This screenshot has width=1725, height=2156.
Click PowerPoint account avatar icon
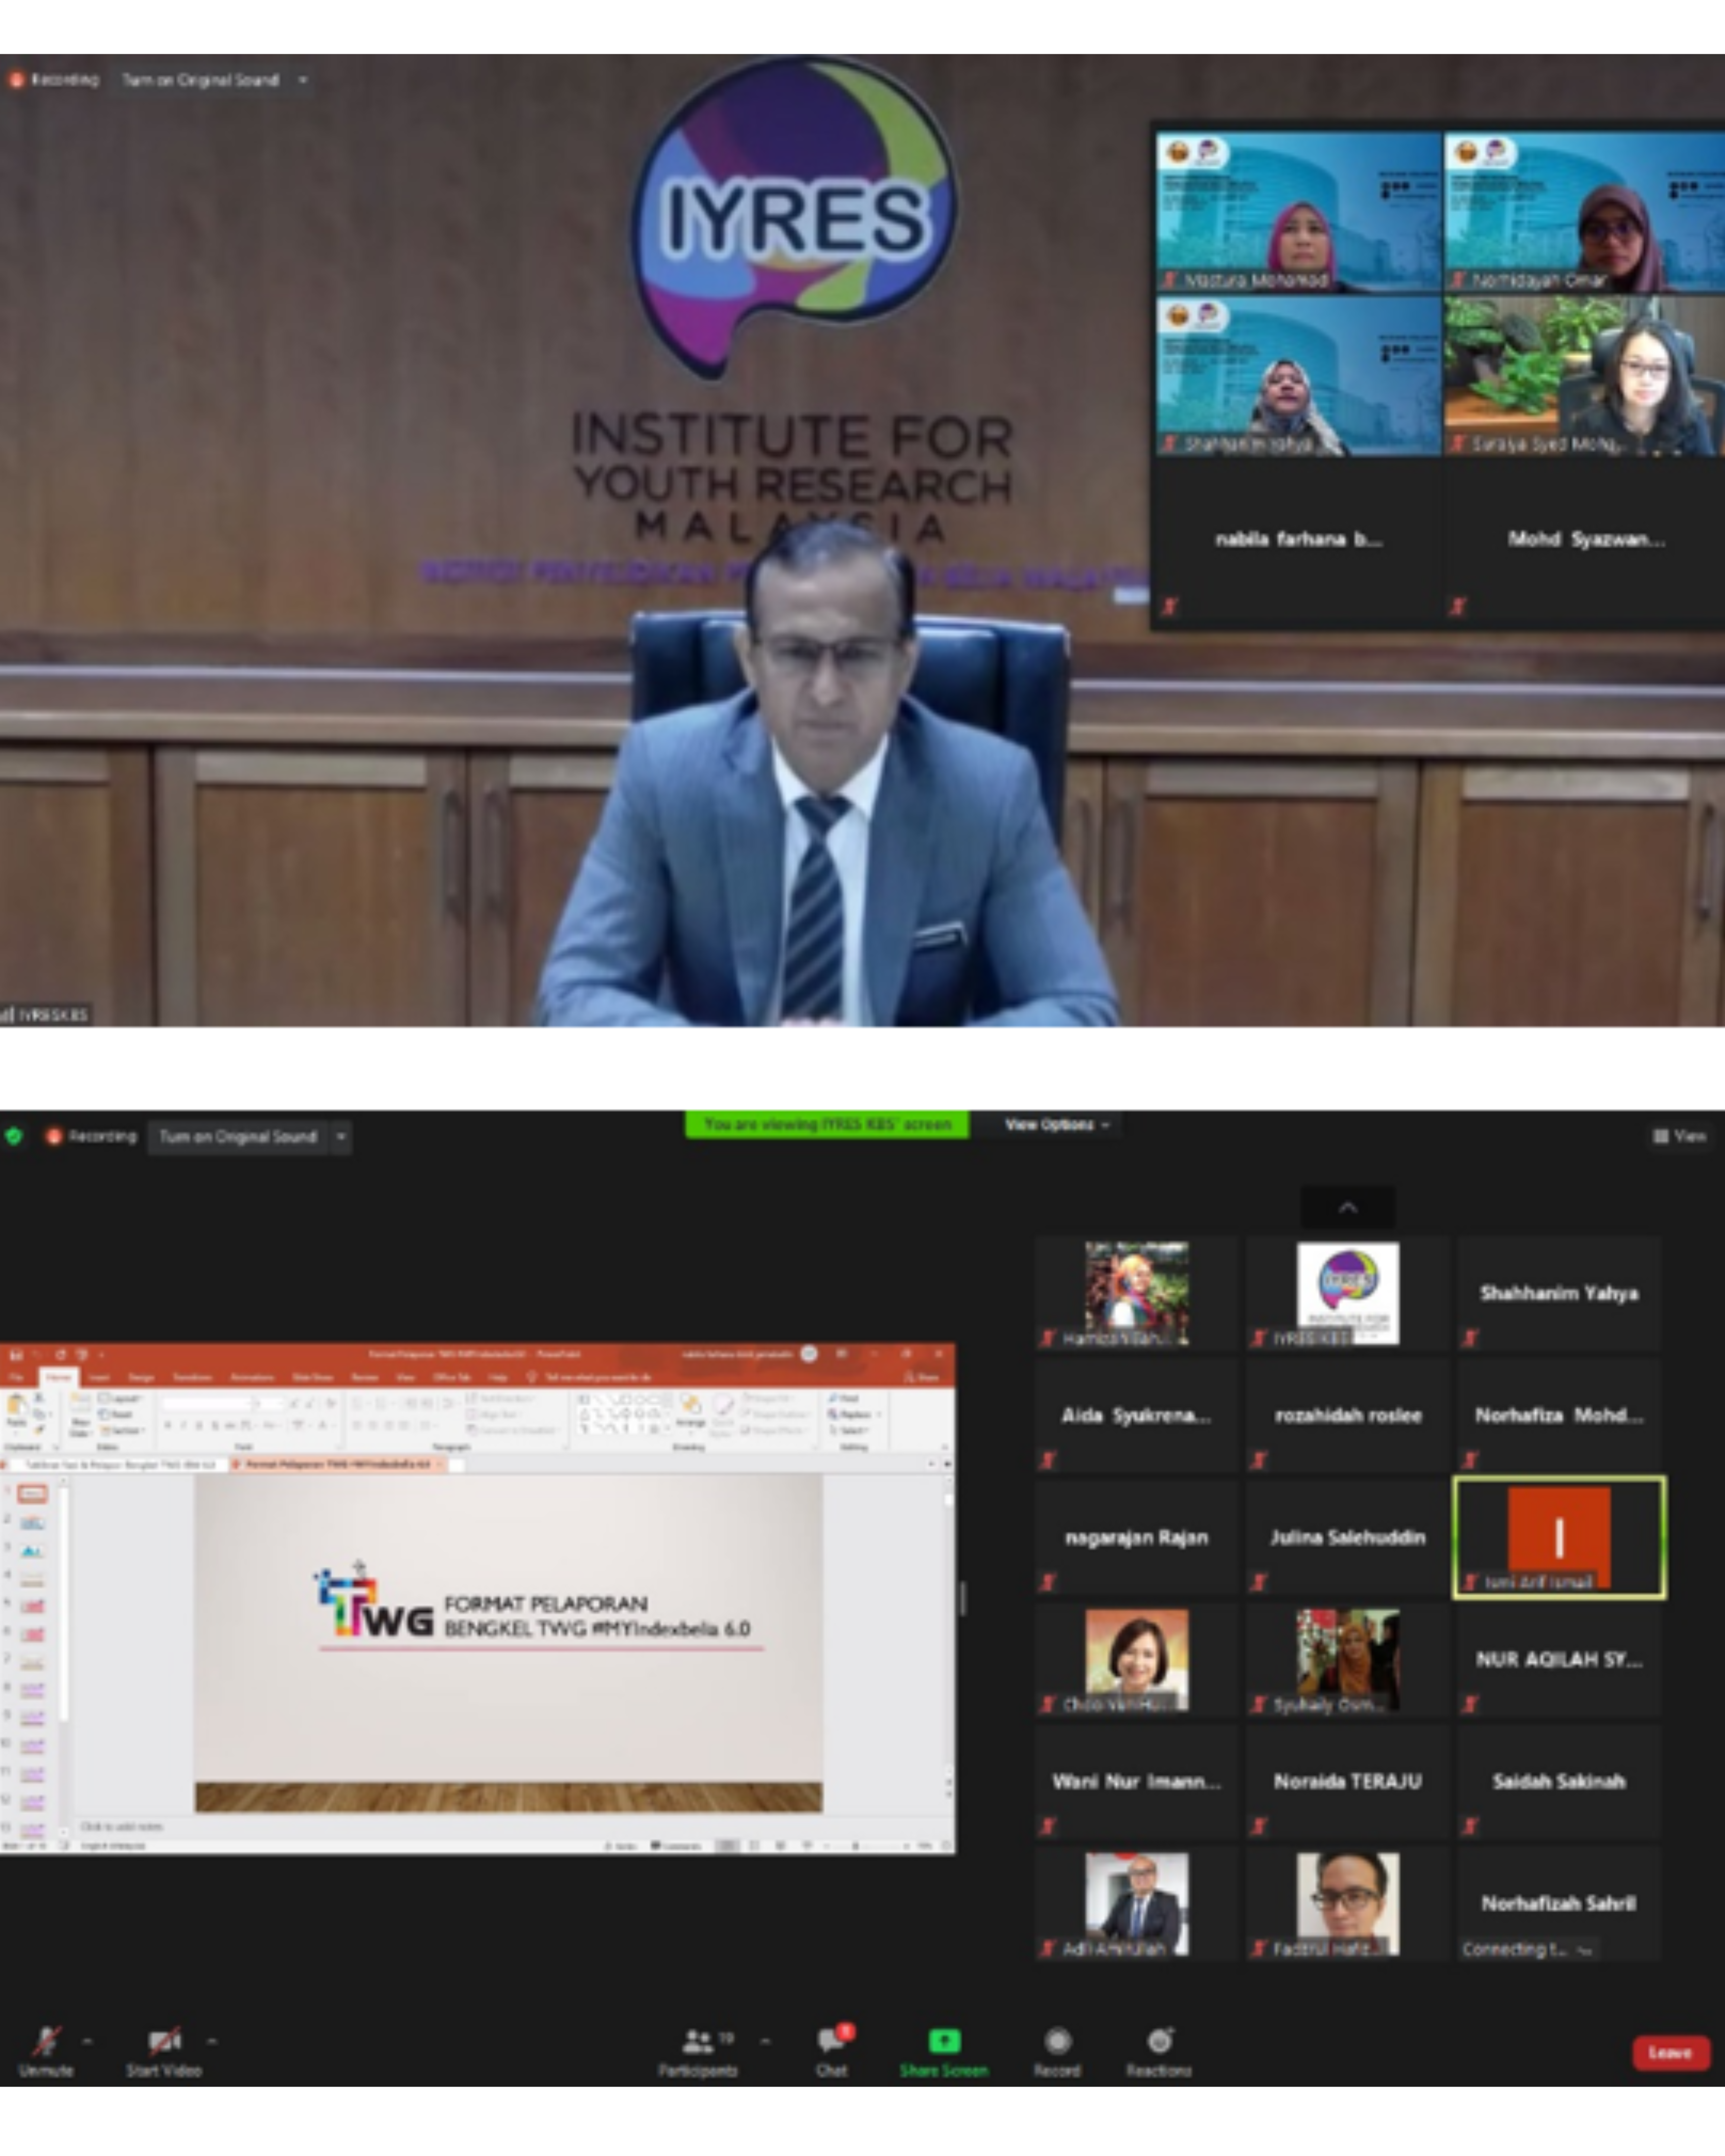pyautogui.click(x=809, y=1354)
